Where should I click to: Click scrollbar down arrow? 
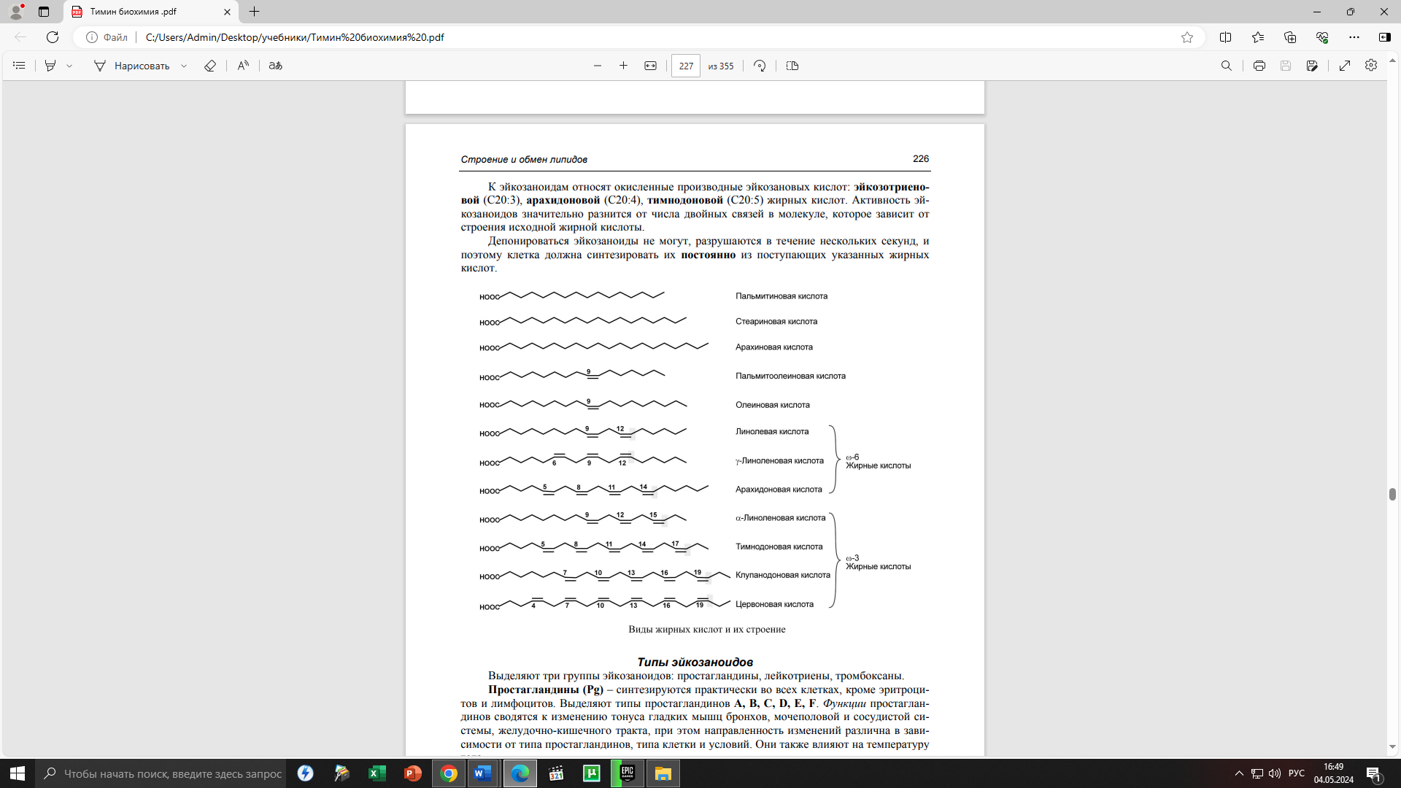[1393, 747]
